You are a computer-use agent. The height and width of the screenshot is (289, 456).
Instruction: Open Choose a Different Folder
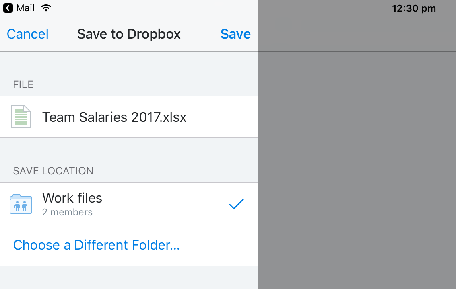97,245
